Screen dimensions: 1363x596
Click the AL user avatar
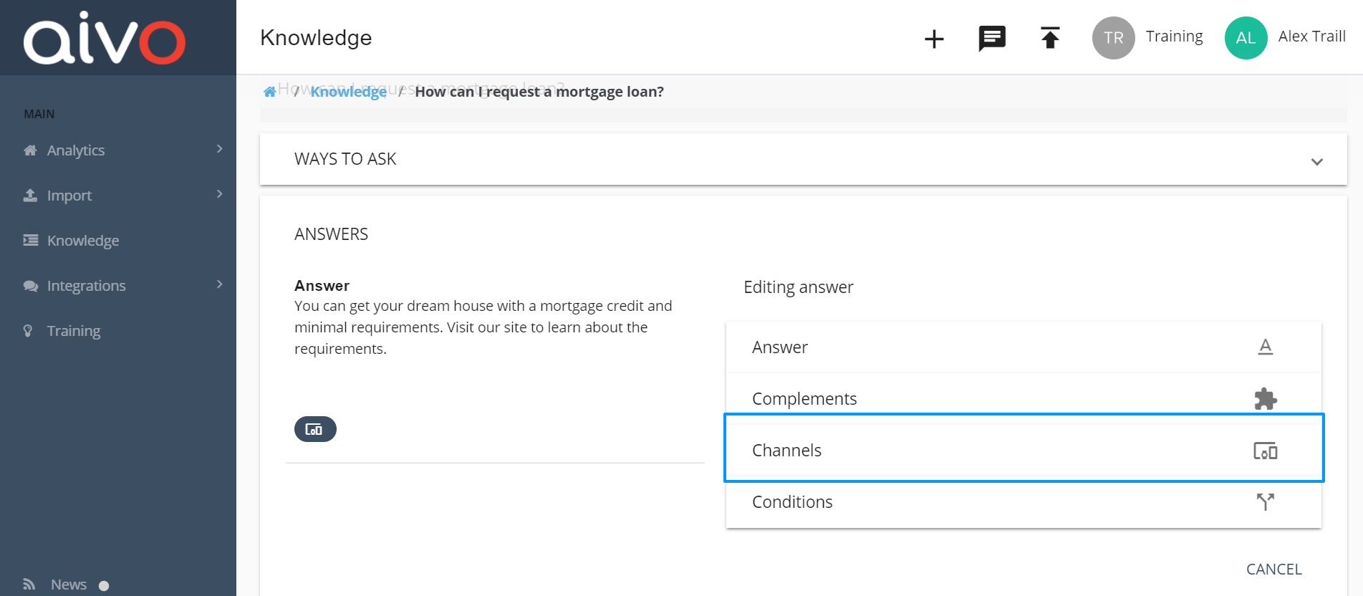(1246, 38)
